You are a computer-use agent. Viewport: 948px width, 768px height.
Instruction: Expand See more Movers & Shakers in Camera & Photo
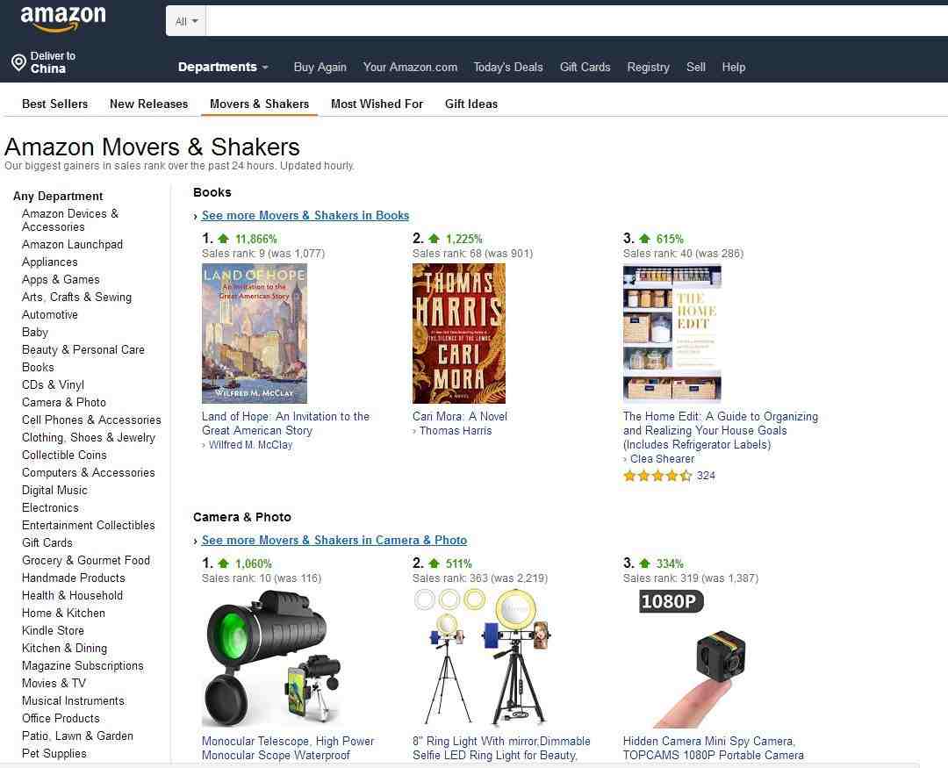334,540
